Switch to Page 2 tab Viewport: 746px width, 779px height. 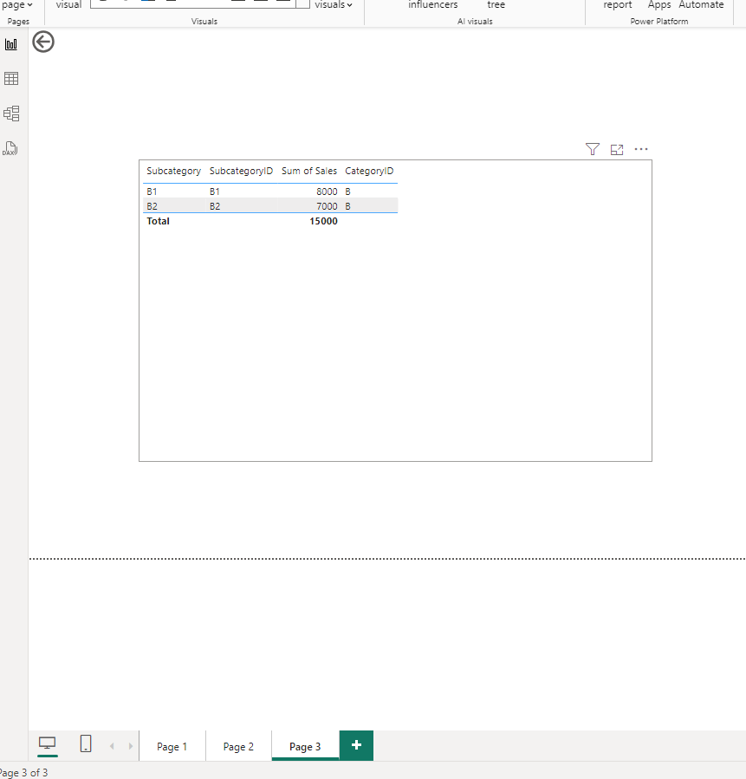[x=238, y=746]
